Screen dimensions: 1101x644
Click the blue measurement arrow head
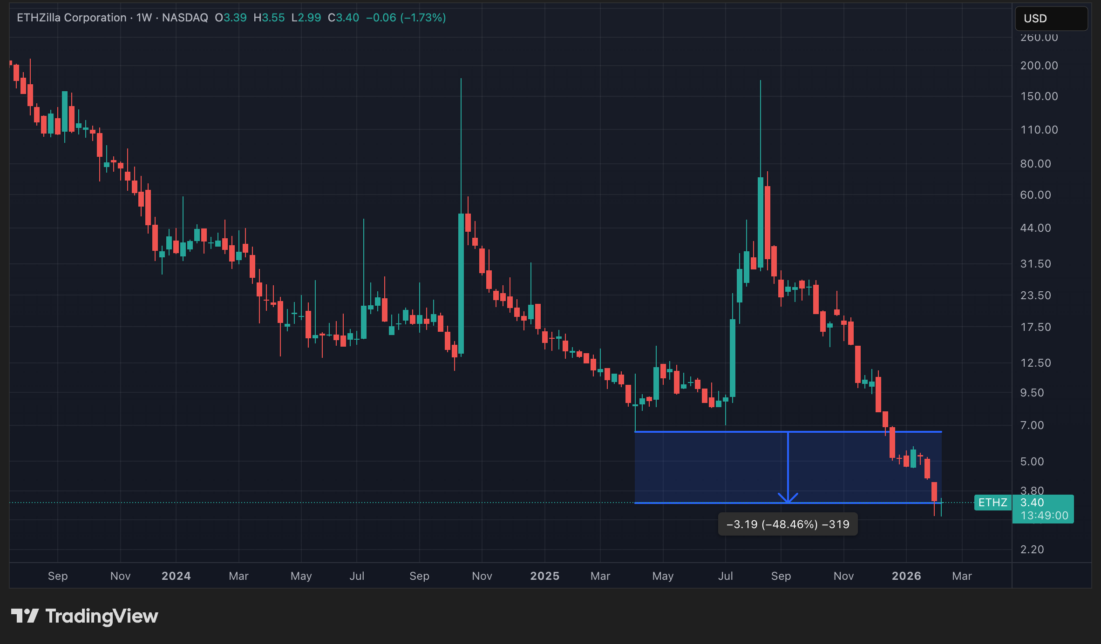click(x=788, y=498)
